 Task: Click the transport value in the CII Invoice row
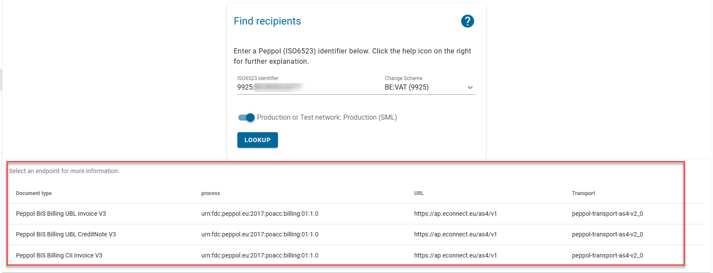[607, 255]
